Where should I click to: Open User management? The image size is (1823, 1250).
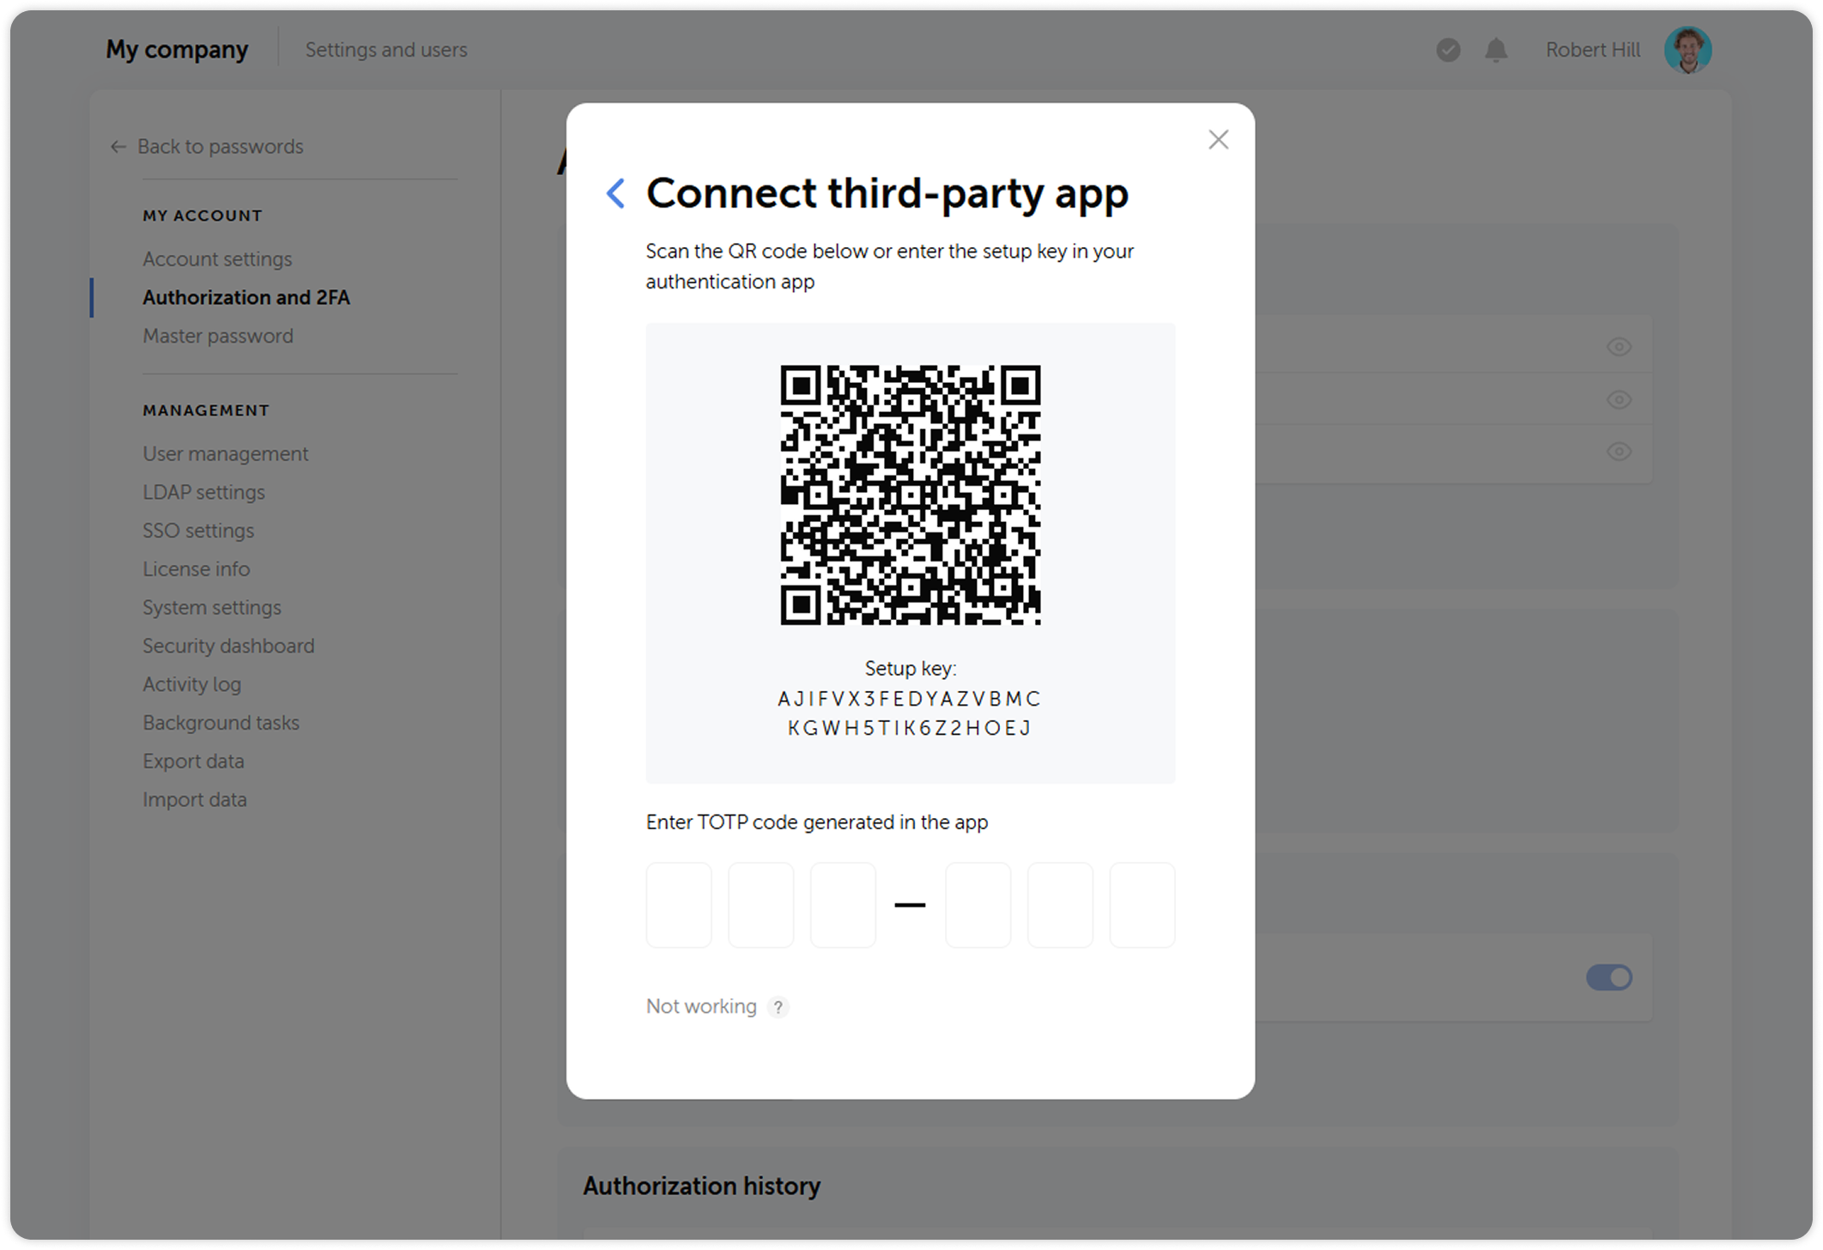225,454
